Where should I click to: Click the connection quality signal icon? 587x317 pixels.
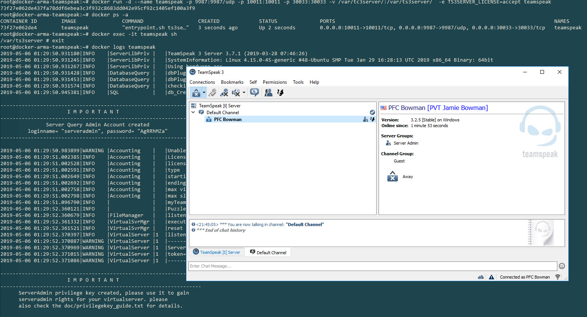(558, 277)
